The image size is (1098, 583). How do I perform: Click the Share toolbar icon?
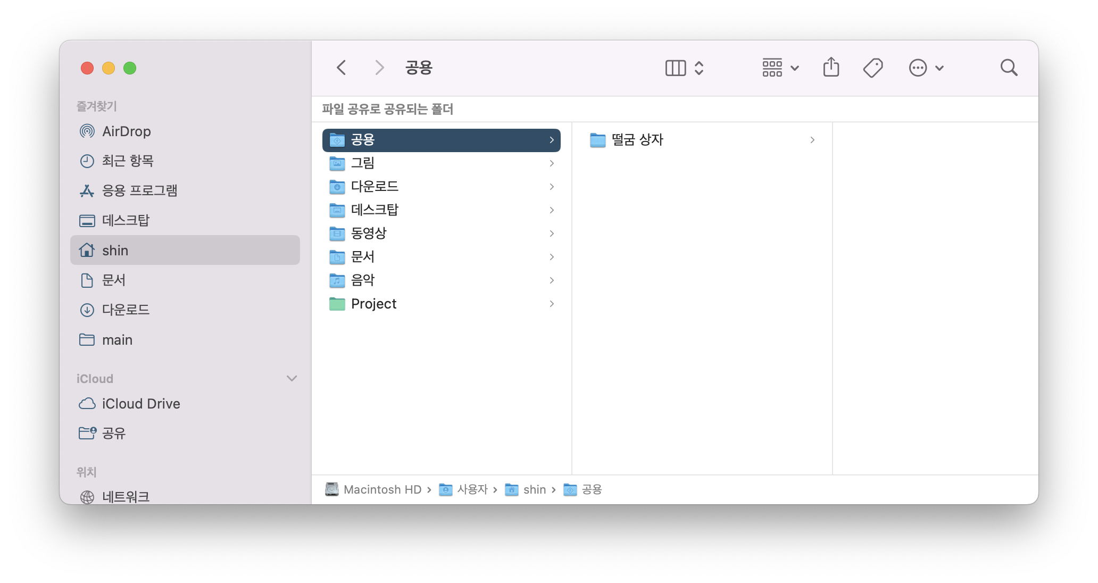click(831, 68)
